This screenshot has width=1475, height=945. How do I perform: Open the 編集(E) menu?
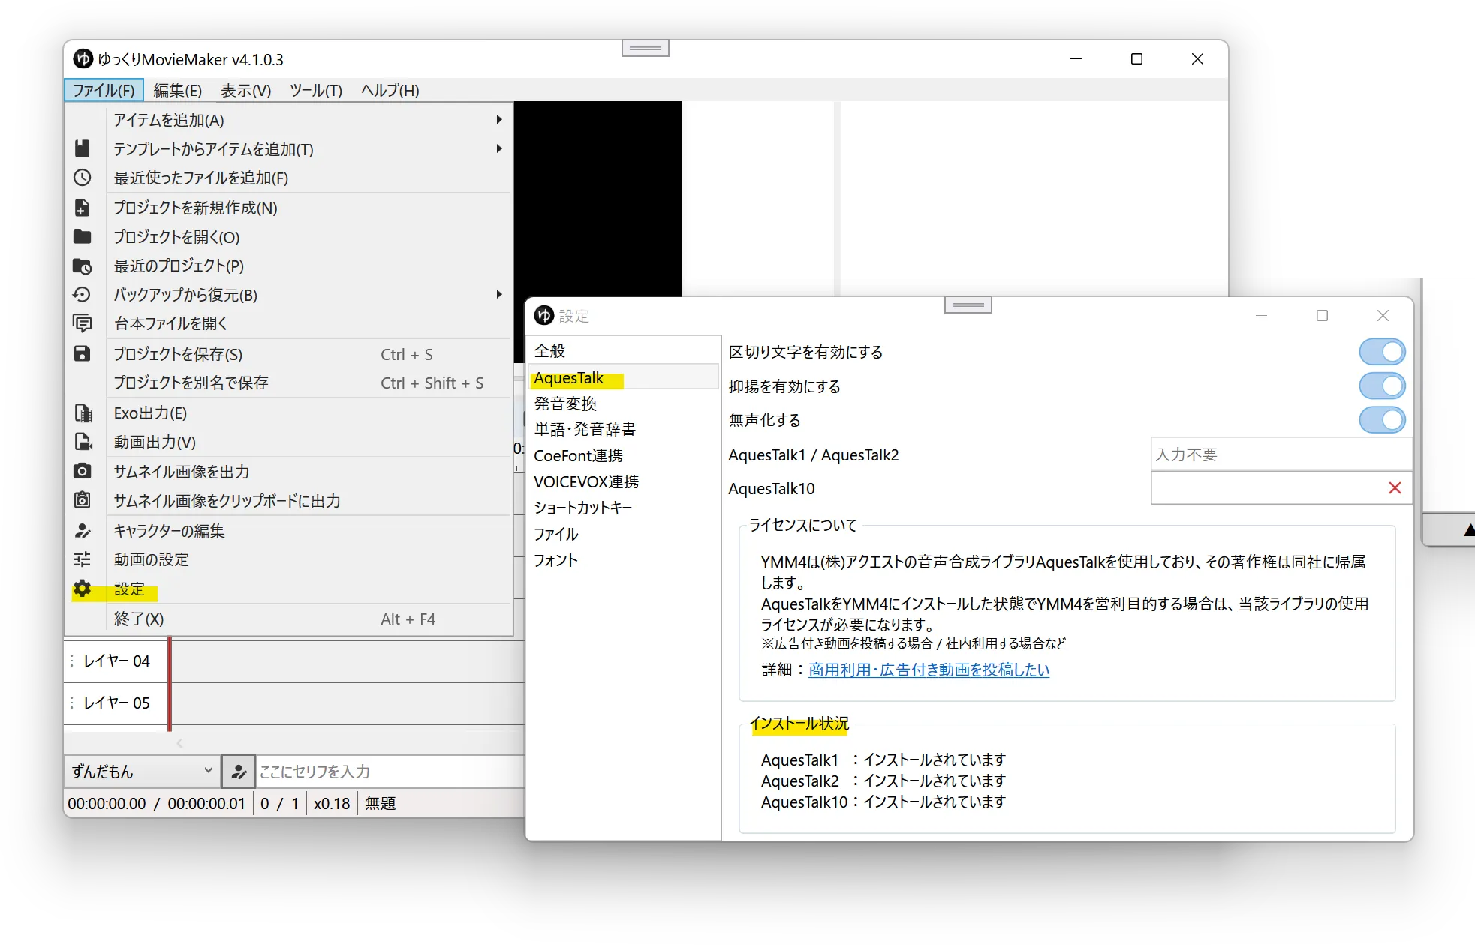coord(178,90)
